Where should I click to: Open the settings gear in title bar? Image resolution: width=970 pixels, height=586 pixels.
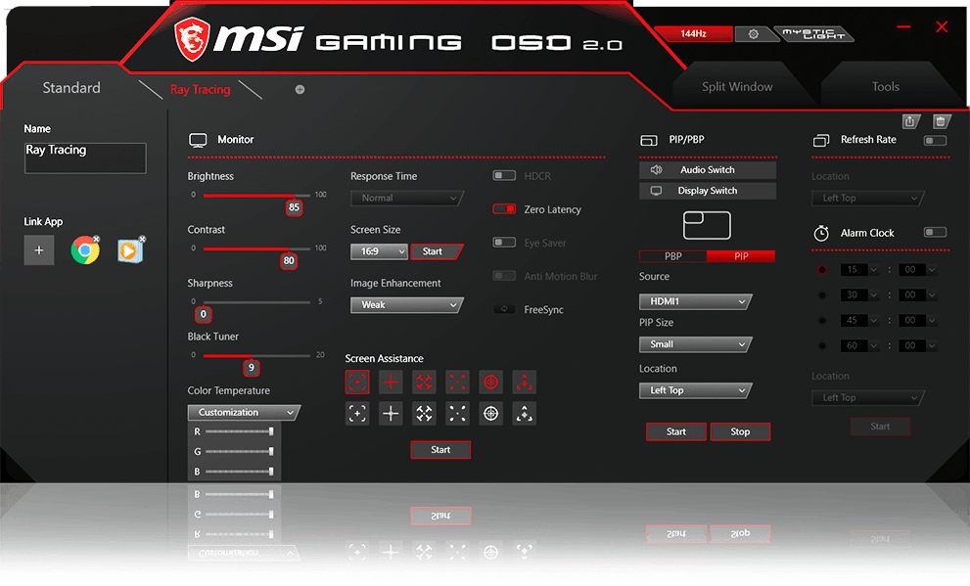(753, 34)
